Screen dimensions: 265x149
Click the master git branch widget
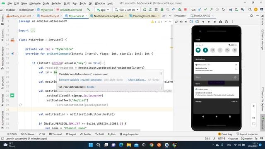click(247, 139)
